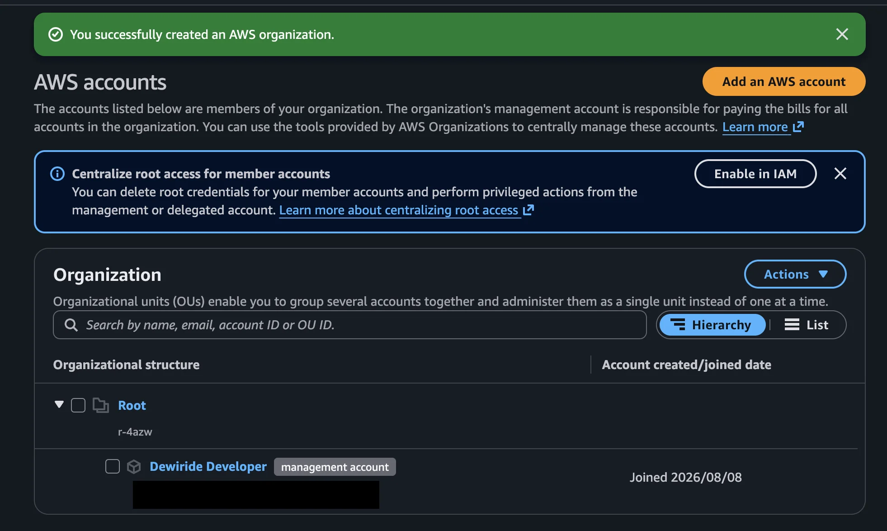This screenshot has width=887, height=531.
Task: Dismiss the green success notification banner
Action: 842,34
